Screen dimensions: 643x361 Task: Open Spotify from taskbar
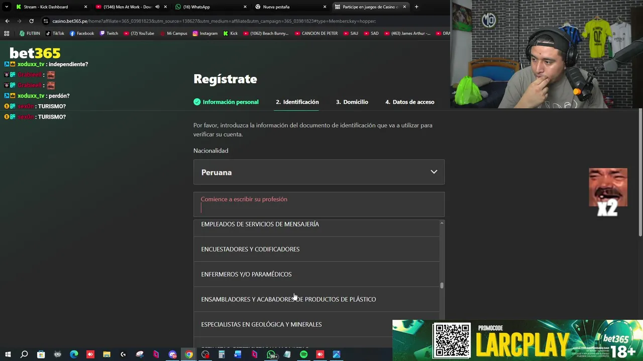[x=303, y=354]
